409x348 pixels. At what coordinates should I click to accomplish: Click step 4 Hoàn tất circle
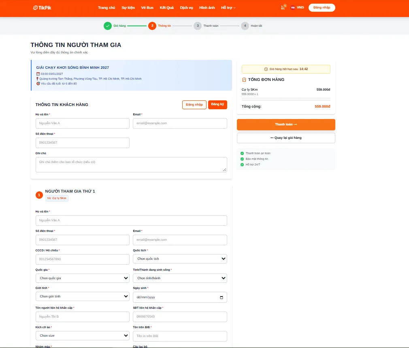click(x=245, y=26)
